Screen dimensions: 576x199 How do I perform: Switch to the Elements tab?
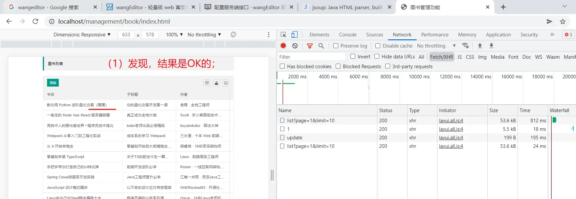tap(319, 34)
